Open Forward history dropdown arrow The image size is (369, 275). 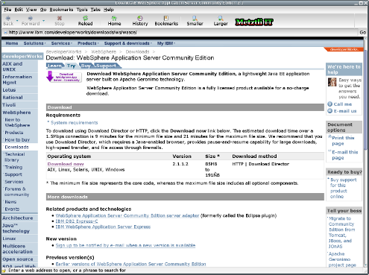(43, 20)
